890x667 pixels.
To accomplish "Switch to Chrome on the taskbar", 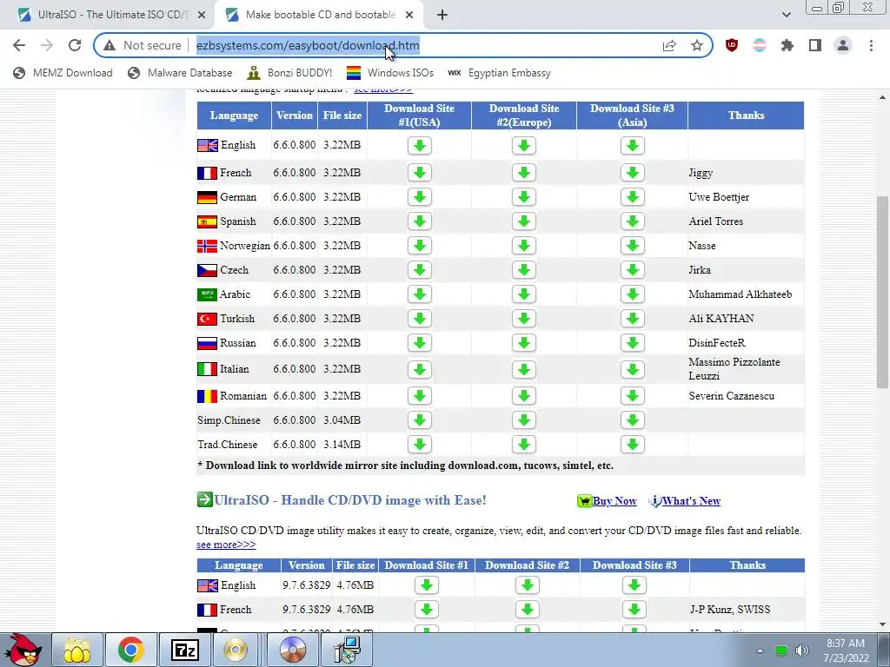I will coord(130,650).
